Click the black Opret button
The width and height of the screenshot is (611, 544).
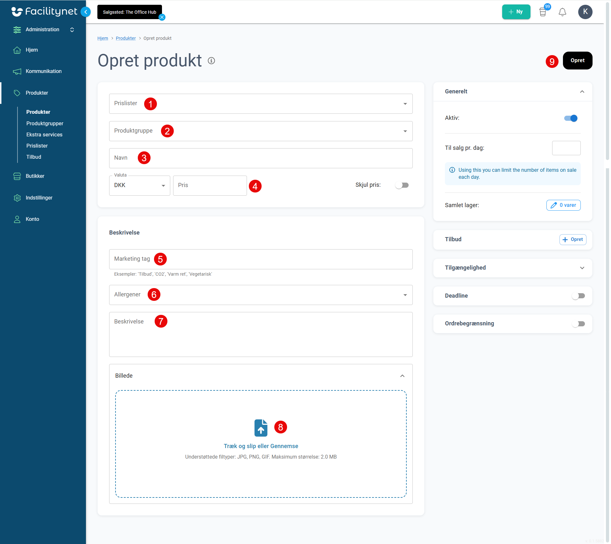[578, 61]
